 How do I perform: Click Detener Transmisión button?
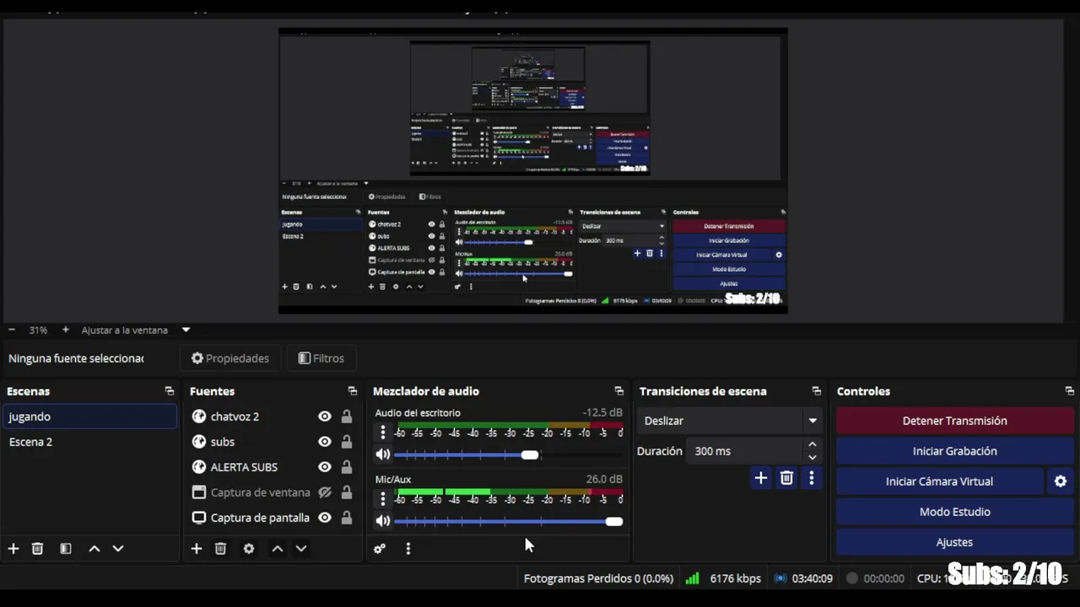coord(954,421)
